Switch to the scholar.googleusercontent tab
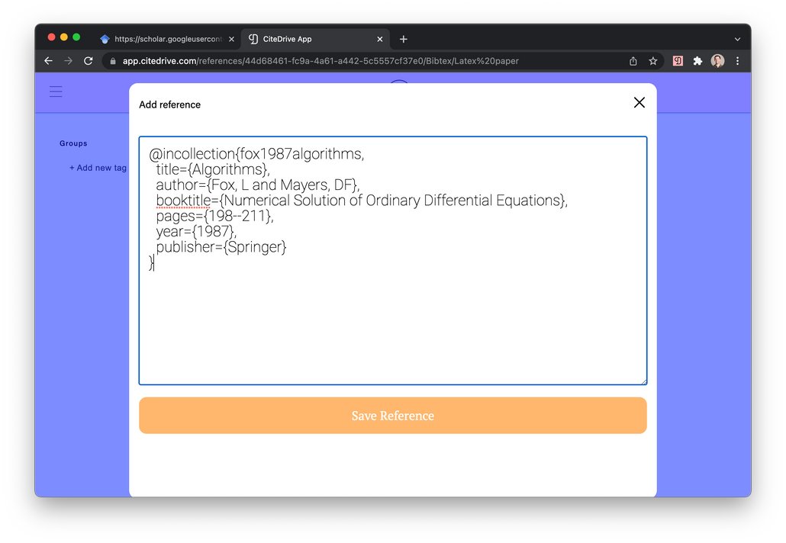The width and height of the screenshot is (786, 543). click(160, 39)
